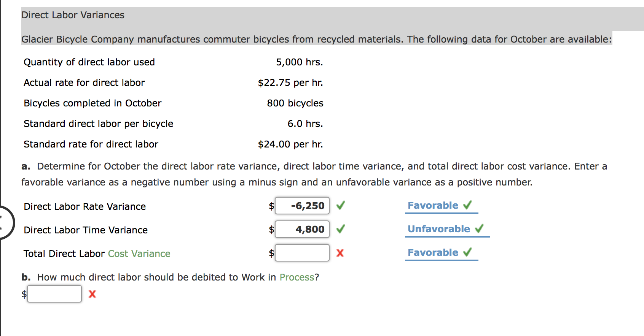Click green checkmark beside Time Variance amount
This screenshot has height=336, width=644.
[x=341, y=229]
